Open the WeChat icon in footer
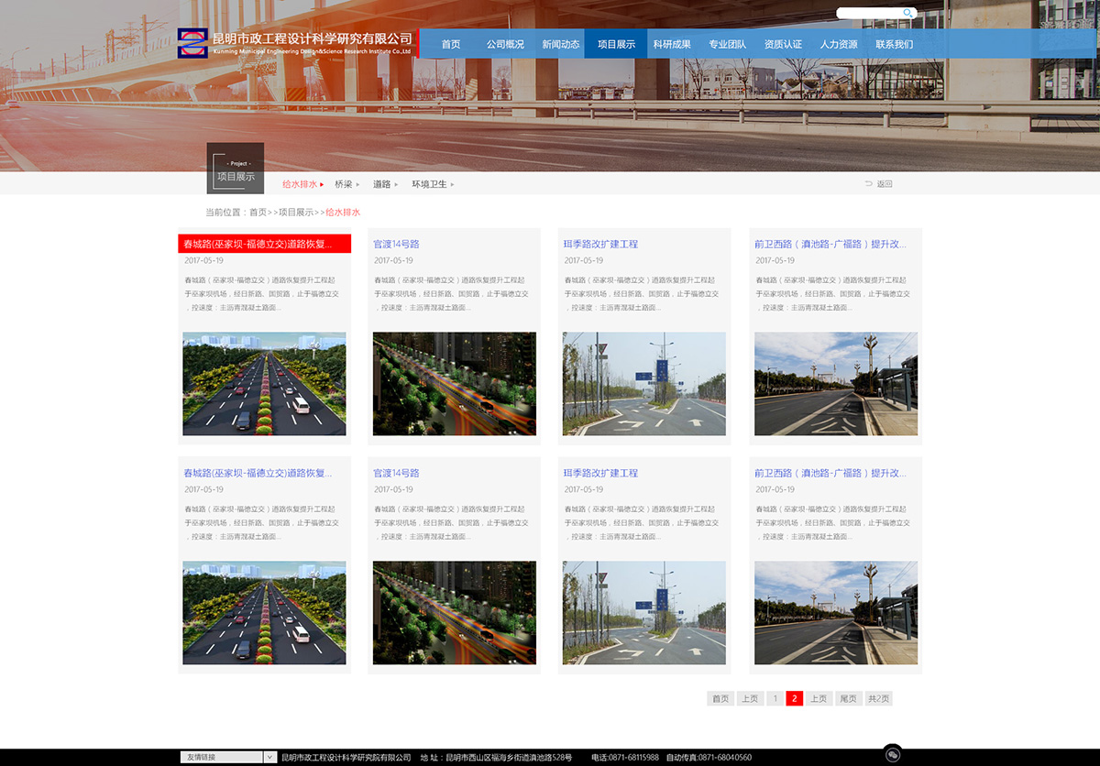This screenshot has width=1100, height=766. pyautogui.click(x=893, y=753)
